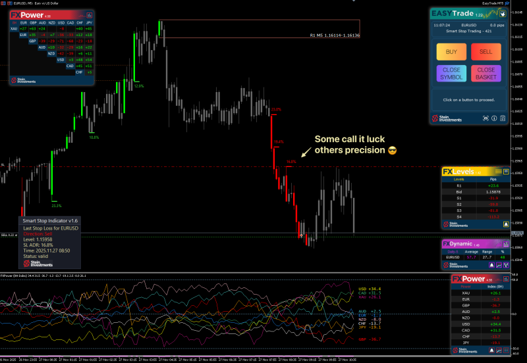The height and width of the screenshot is (363, 527).
Task: Click the SELL 0.22 order label on the chart
Action: pyautogui.click(x=9, y=235)
